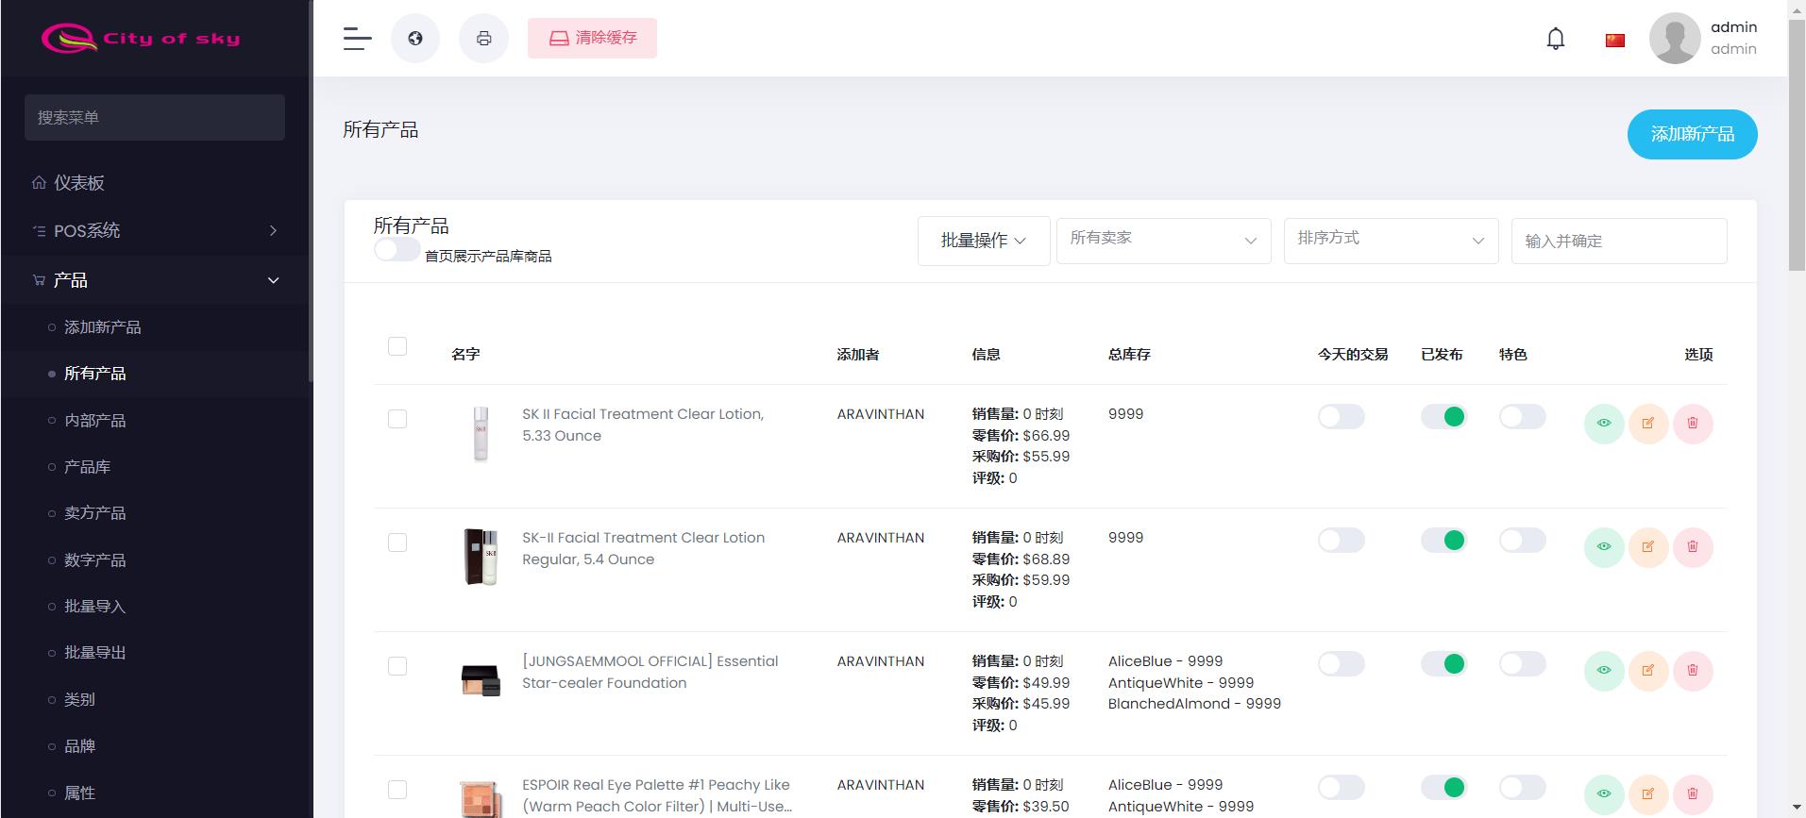View JUNGSAEMMOOL Star-cealer Foundation product

pyautogui.click(x=1604, y=671)
